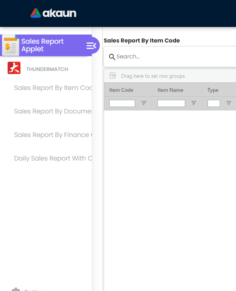This screenshot has width=236, height=291.
Task: Select Sales Report By Finance menu item
Action: (53, 135)
